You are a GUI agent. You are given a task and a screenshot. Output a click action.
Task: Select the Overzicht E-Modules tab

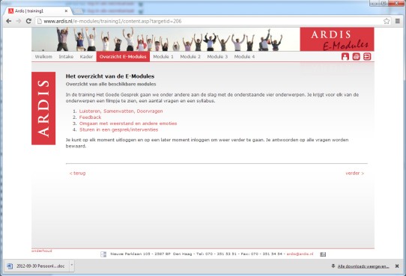(x=123, y=57)
